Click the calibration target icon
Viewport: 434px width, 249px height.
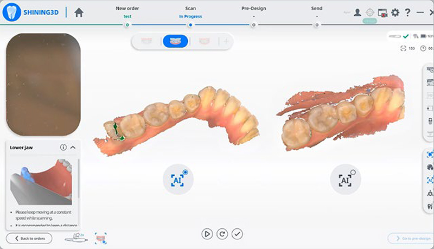pyautogui.click(x=370, y=12)
